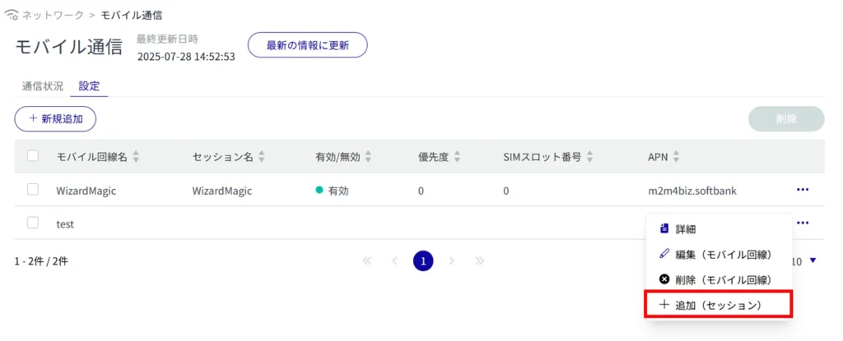The height and width of the screenshot is (341, 843).
Task: Click the 詳細 details icon in menu
Action: click(665, 229)
